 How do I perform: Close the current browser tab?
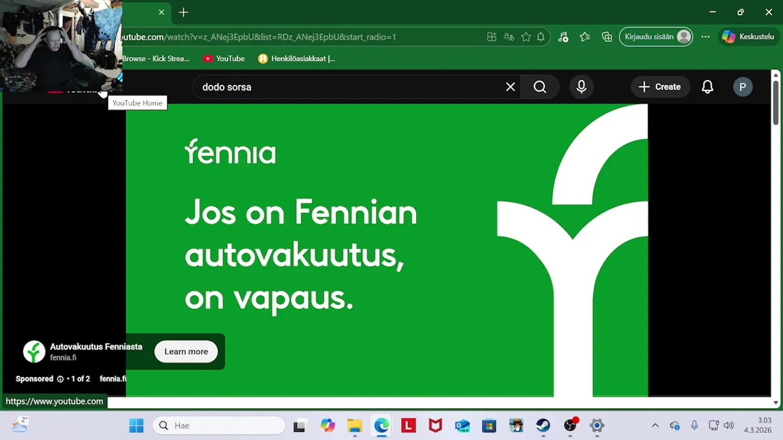click(161, 12)
